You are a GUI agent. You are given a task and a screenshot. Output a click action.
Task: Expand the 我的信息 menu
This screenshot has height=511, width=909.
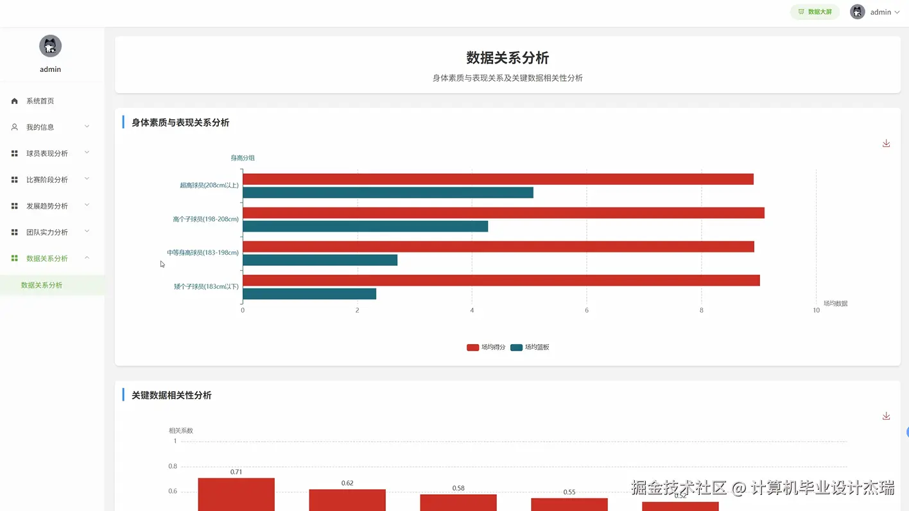50,126
